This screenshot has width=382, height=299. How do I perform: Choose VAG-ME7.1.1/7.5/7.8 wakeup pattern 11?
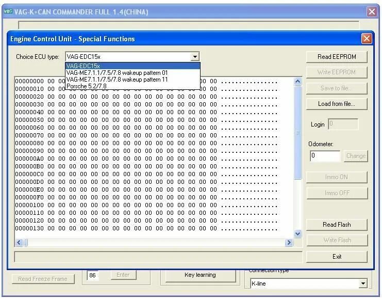(133, 80)
